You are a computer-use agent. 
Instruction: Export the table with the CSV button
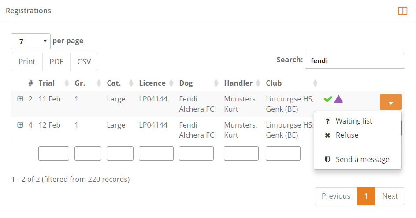(x=84, y=62)
